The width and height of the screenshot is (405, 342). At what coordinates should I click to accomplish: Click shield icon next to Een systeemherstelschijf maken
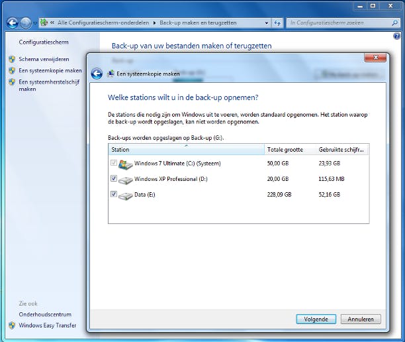(12, 82)
